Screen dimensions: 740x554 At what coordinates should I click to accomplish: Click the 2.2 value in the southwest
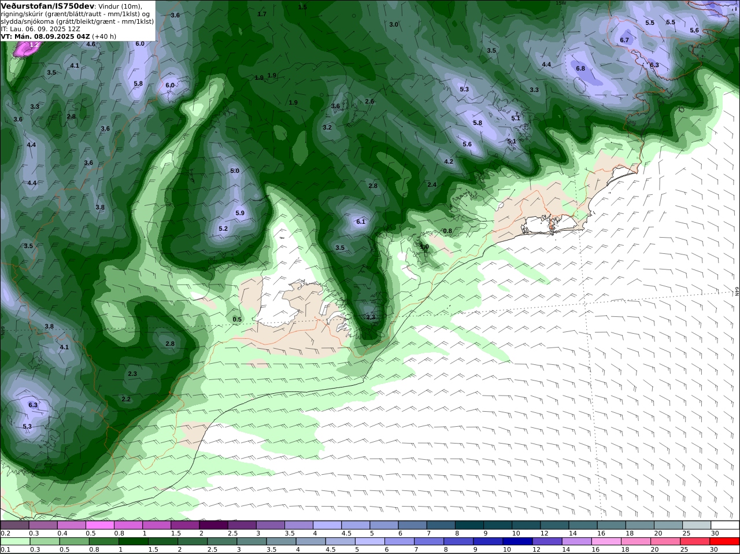[126, 399]
